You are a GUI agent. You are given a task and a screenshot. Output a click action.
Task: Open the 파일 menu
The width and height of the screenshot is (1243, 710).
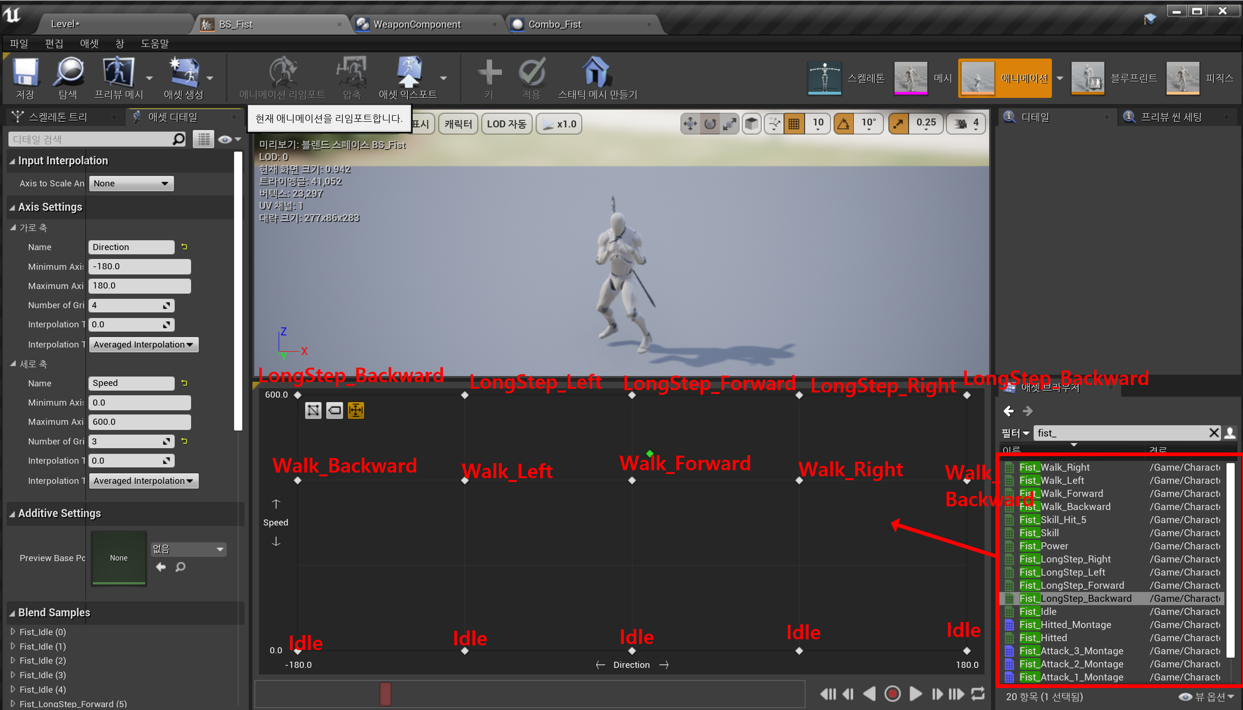pos(19,44)
